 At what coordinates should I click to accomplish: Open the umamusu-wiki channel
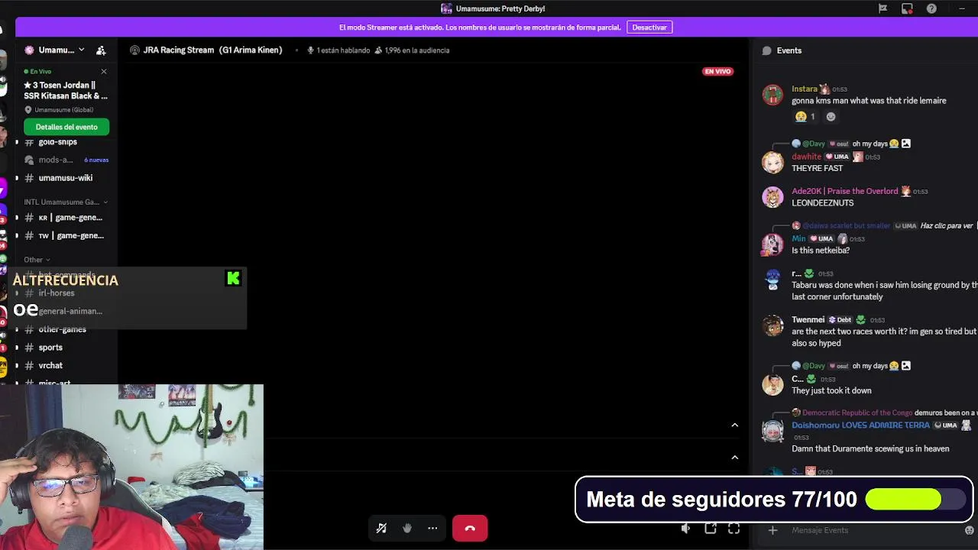pos(66,178)
